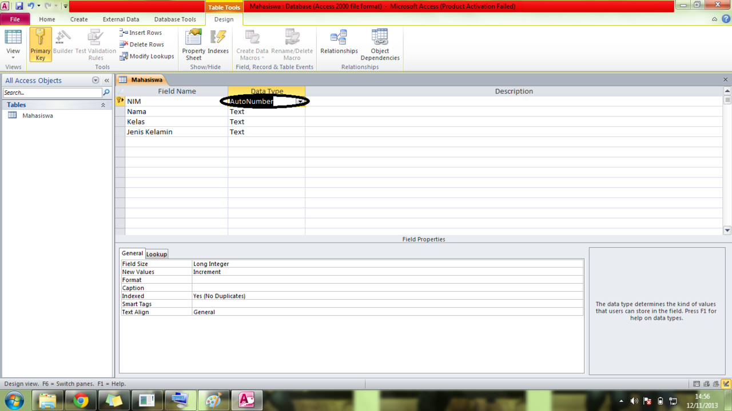Click the Field Name column header
This screenshot has height=411, width=732.
(x=177, y=91)
